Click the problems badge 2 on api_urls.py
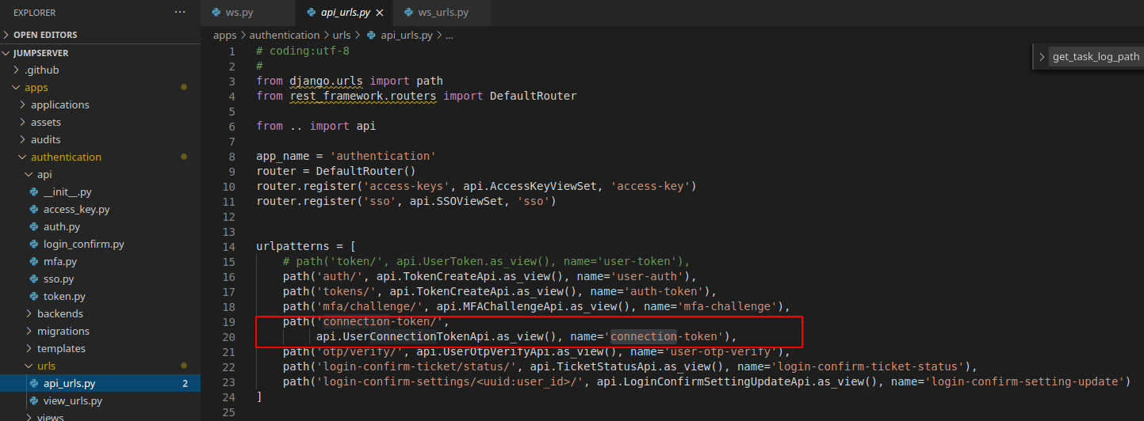The width and height of the screenshot is (1144, 421). [185, 383]
